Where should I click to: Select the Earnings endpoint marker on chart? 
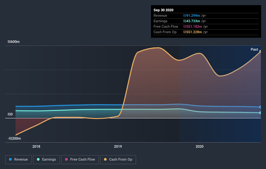coord(260,113)
